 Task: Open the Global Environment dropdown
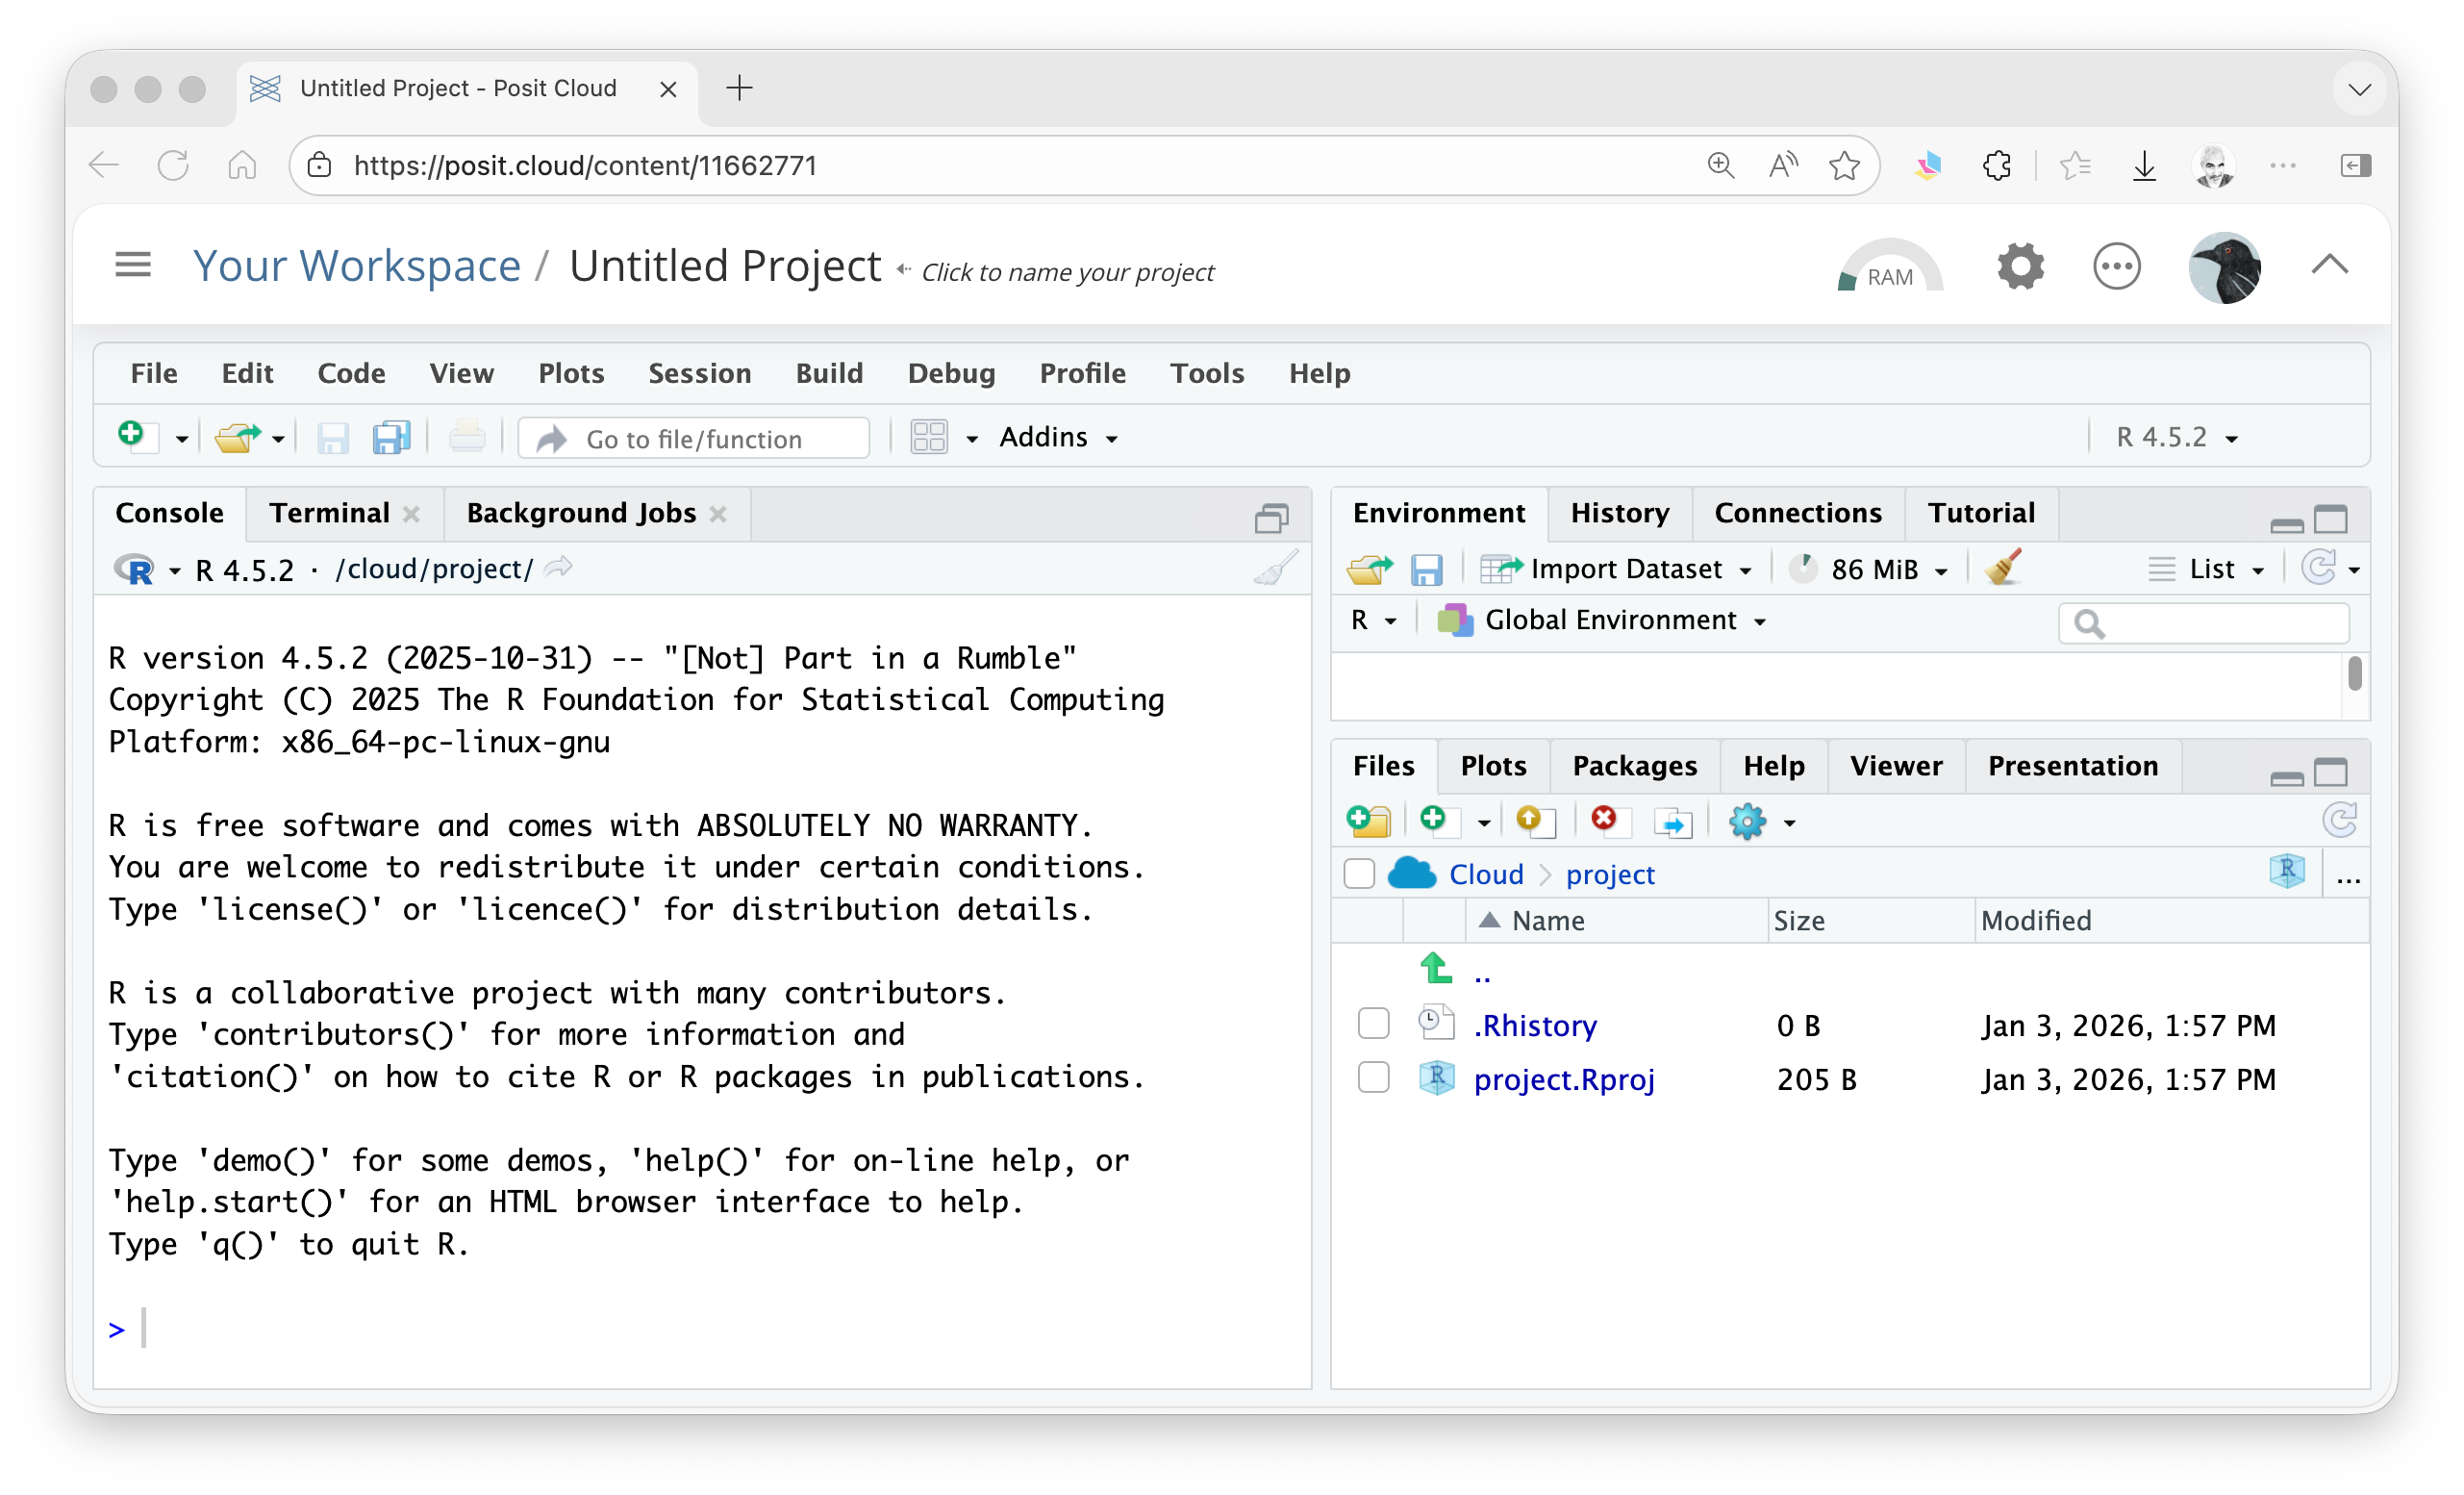1610,620
